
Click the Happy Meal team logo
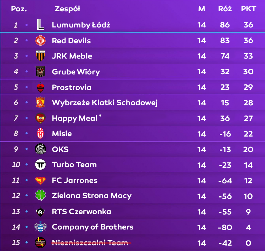(x=40, y=118)
